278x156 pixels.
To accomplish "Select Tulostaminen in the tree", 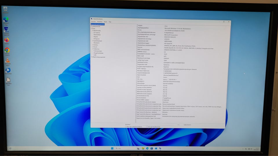I will (x=98, y=51).
